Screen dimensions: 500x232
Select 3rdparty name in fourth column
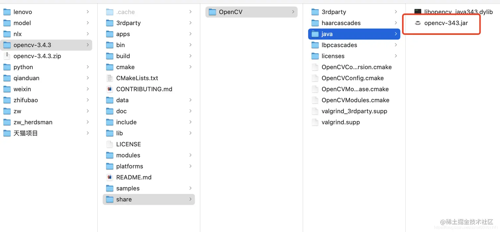(334, 12)
